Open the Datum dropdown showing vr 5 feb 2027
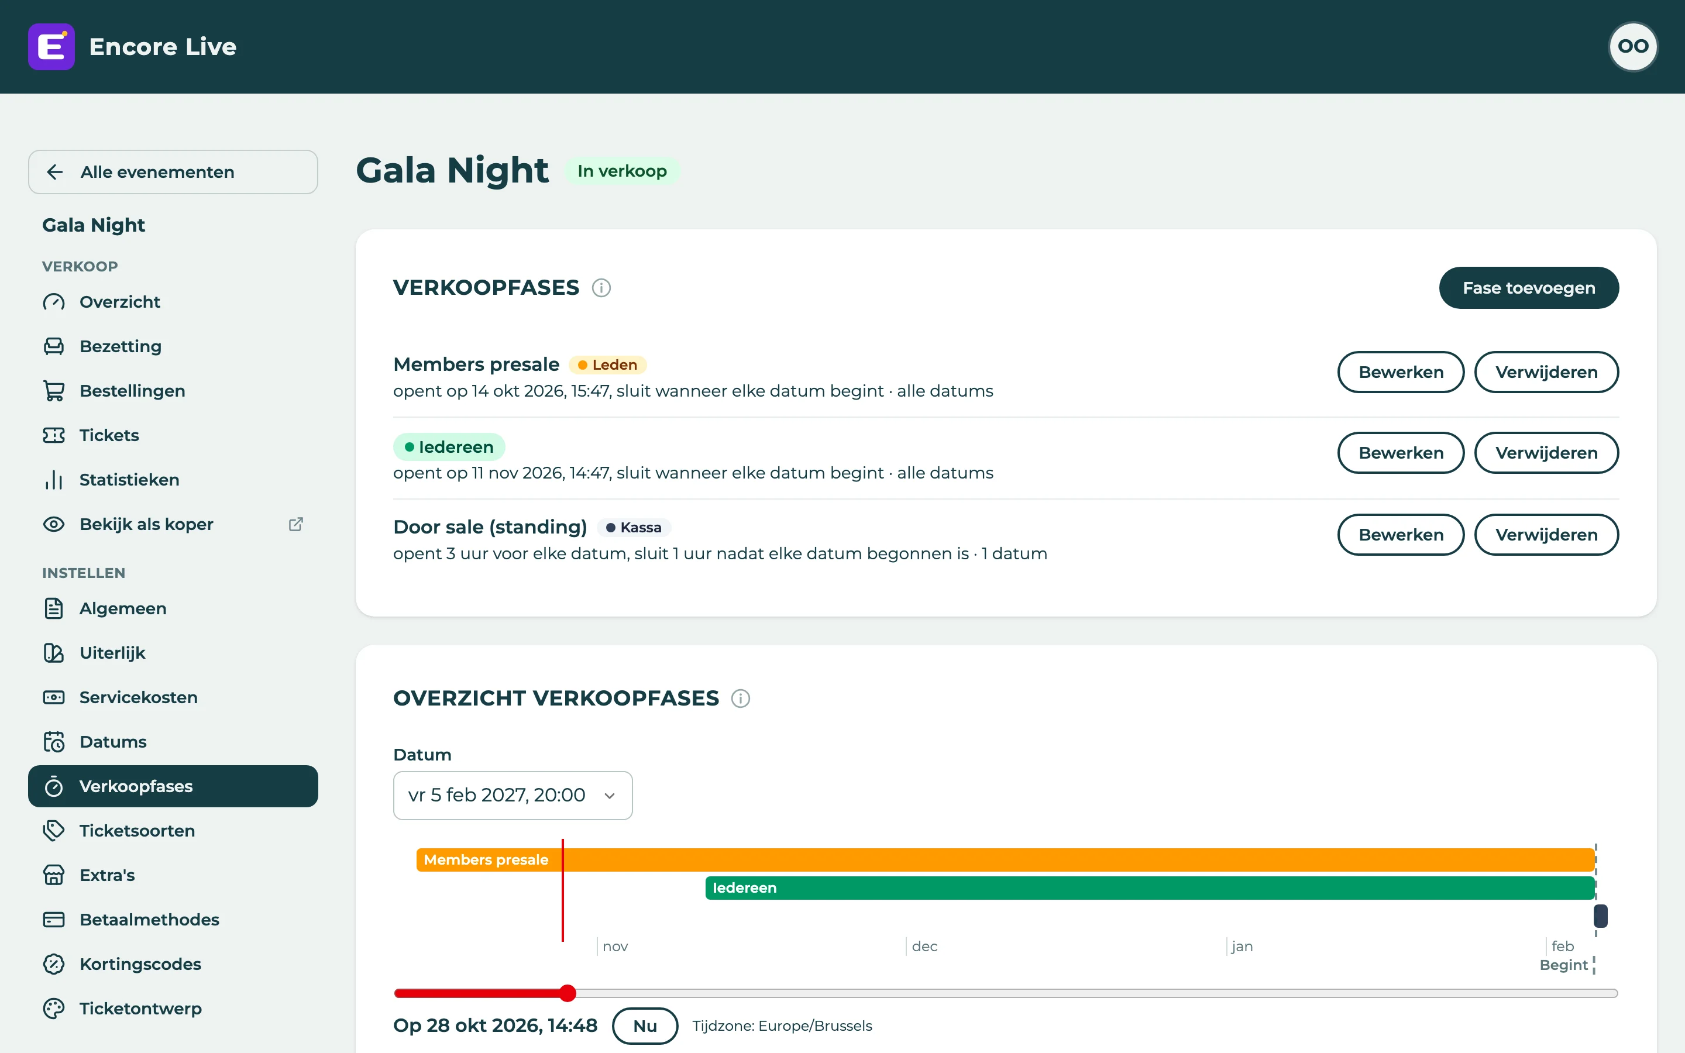1685x1053 pixels. [x=513, y=796]
